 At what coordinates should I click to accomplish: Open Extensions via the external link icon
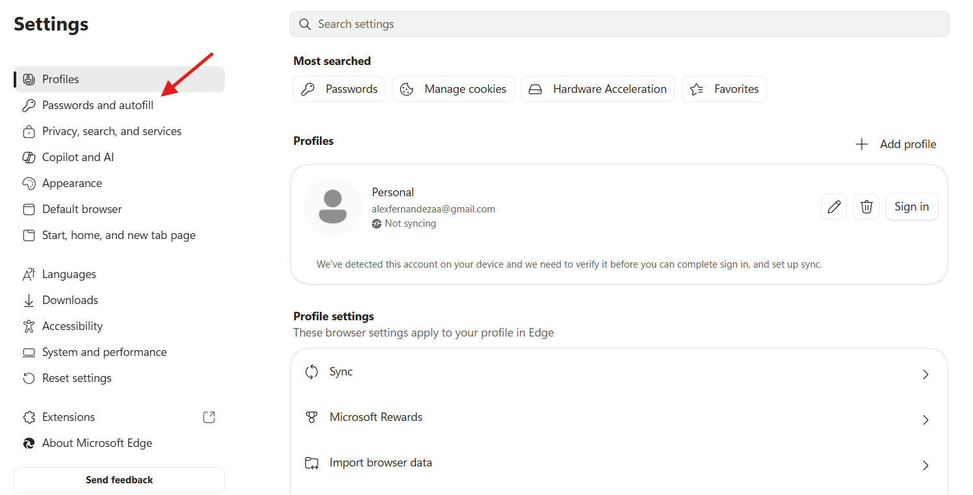(x=209, y=417)
